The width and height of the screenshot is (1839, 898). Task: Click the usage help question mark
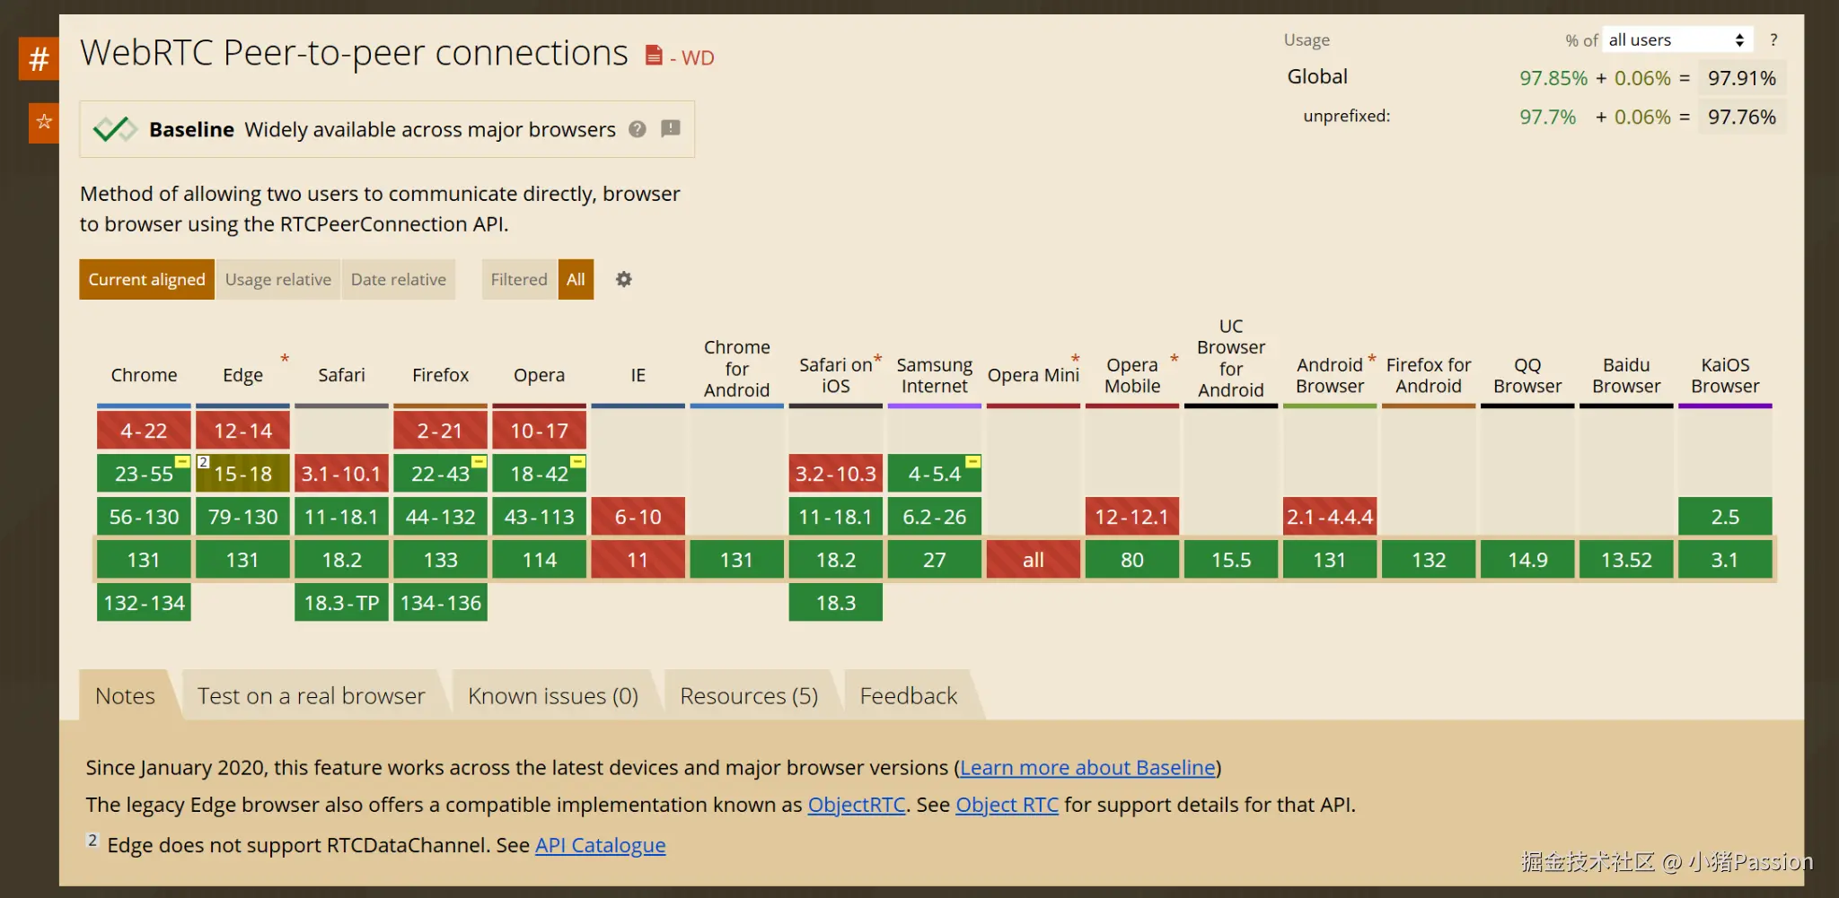point(1773,40)
